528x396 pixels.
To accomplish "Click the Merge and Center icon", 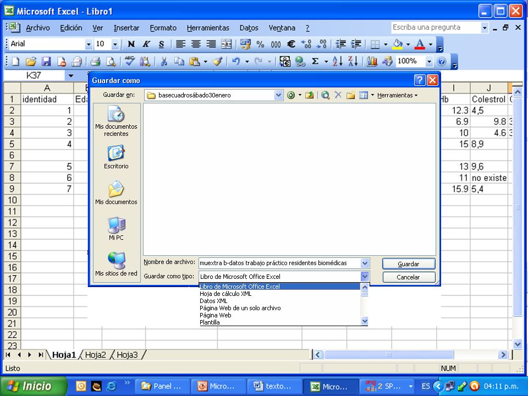I will click(226, 44).
